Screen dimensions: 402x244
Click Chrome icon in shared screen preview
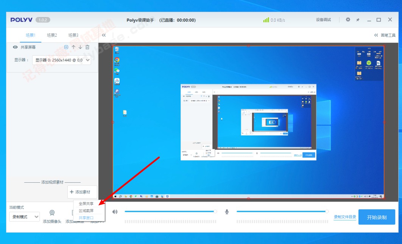[x=117, y=61]
